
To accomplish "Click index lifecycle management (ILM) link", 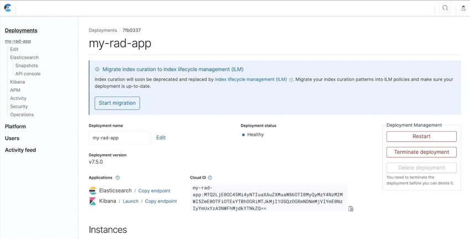I will pos(251,79).
